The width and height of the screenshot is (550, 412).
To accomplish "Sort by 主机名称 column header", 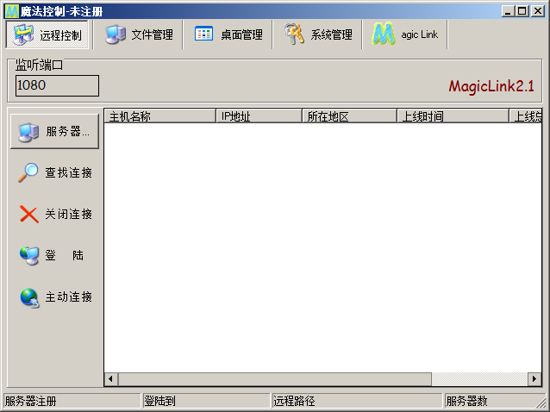I will tap(159, 116).
